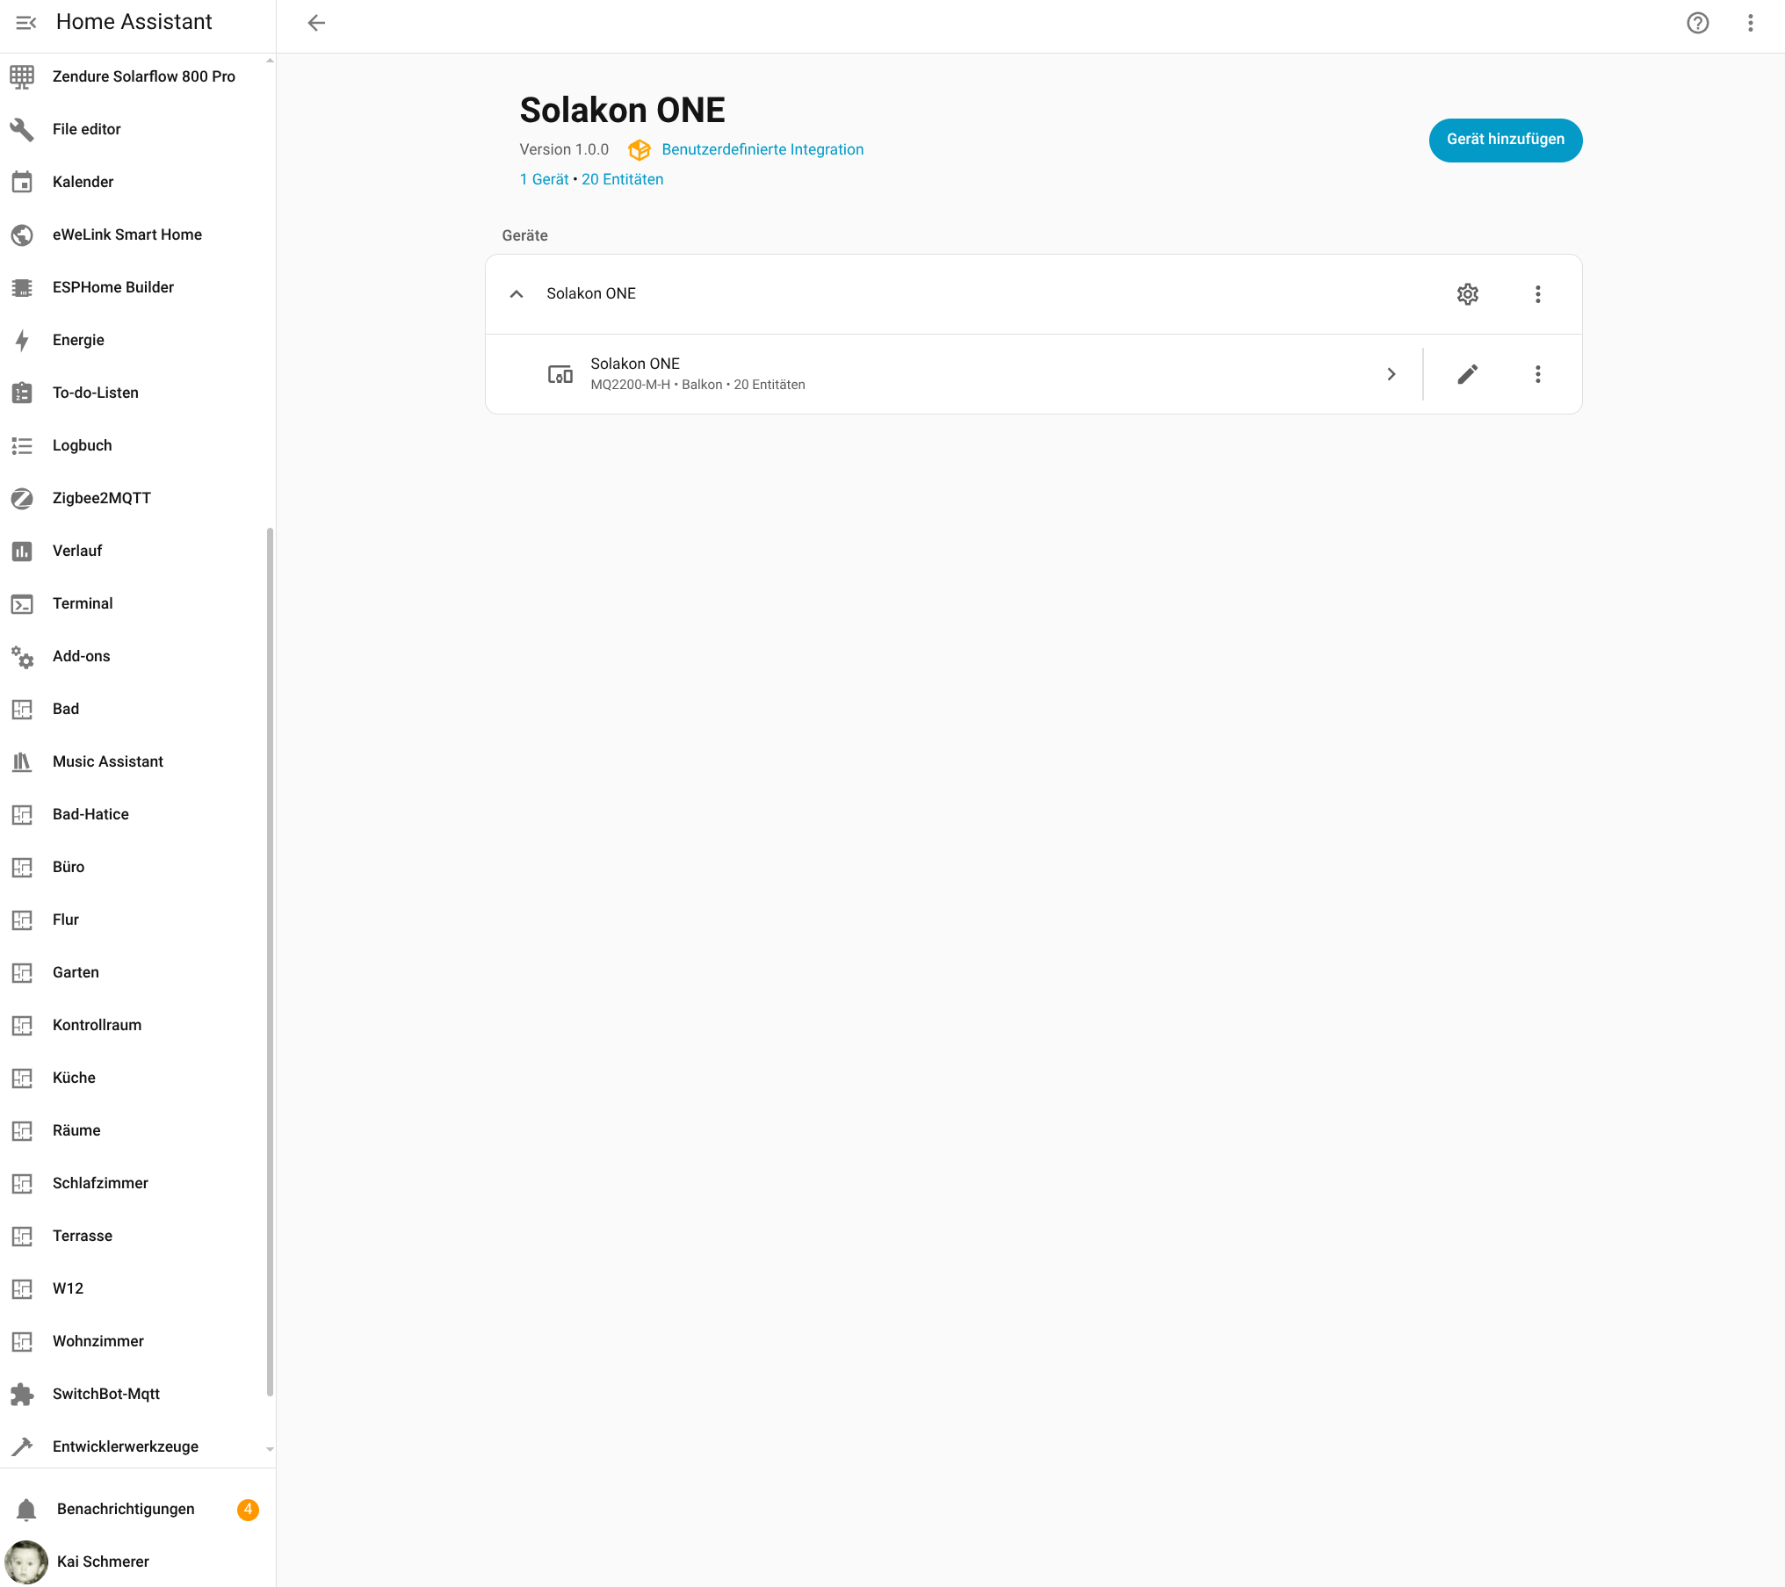Screen dimensions: 1785x1587
Task: Click the Zendure Solarflow solar panel icon
Action: (x=22, y=76)
